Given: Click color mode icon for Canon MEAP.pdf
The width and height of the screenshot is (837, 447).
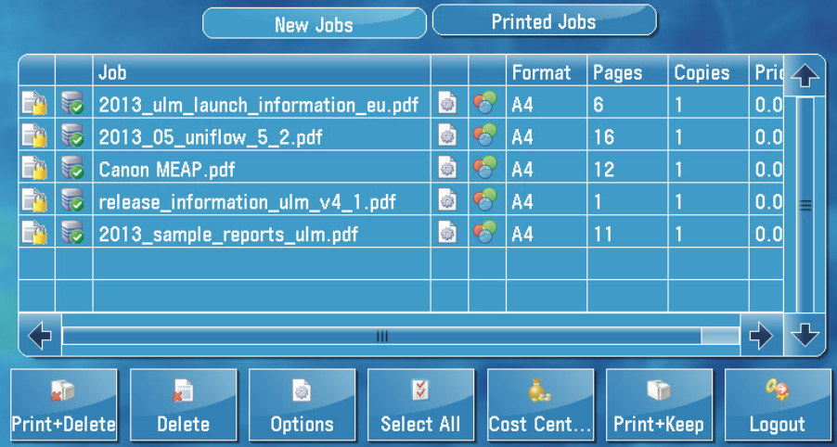Looking at the screenshot, I should (x=485, y=168).
